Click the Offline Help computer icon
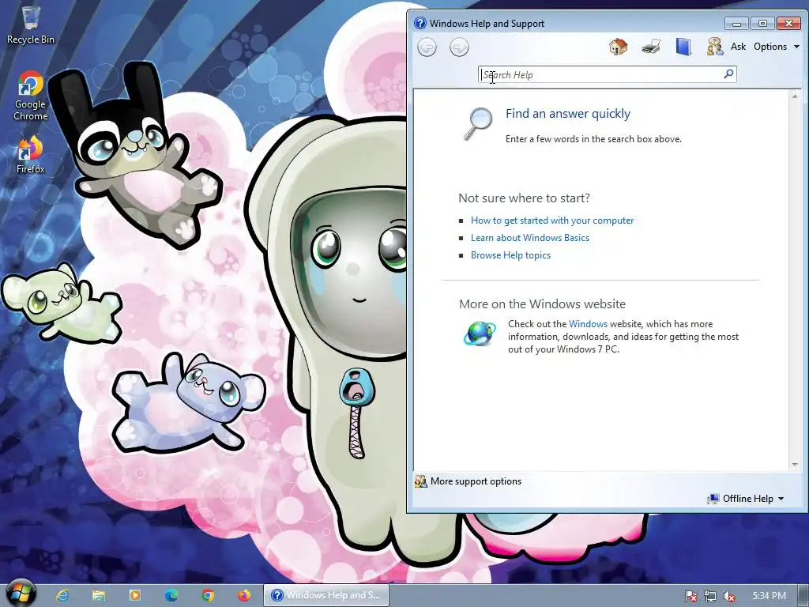This screenshot has width=809, height=607. (x=713, y=499)
